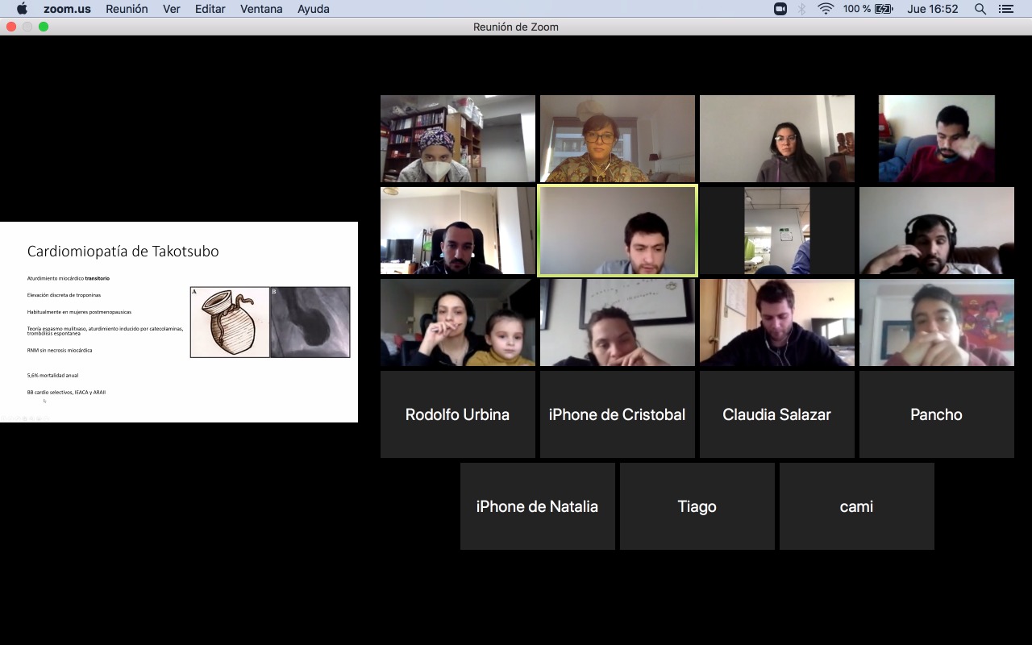Select the Rodolfo Urbina participant tile
The image size is (1032, 645).
[x=457, y=414]
